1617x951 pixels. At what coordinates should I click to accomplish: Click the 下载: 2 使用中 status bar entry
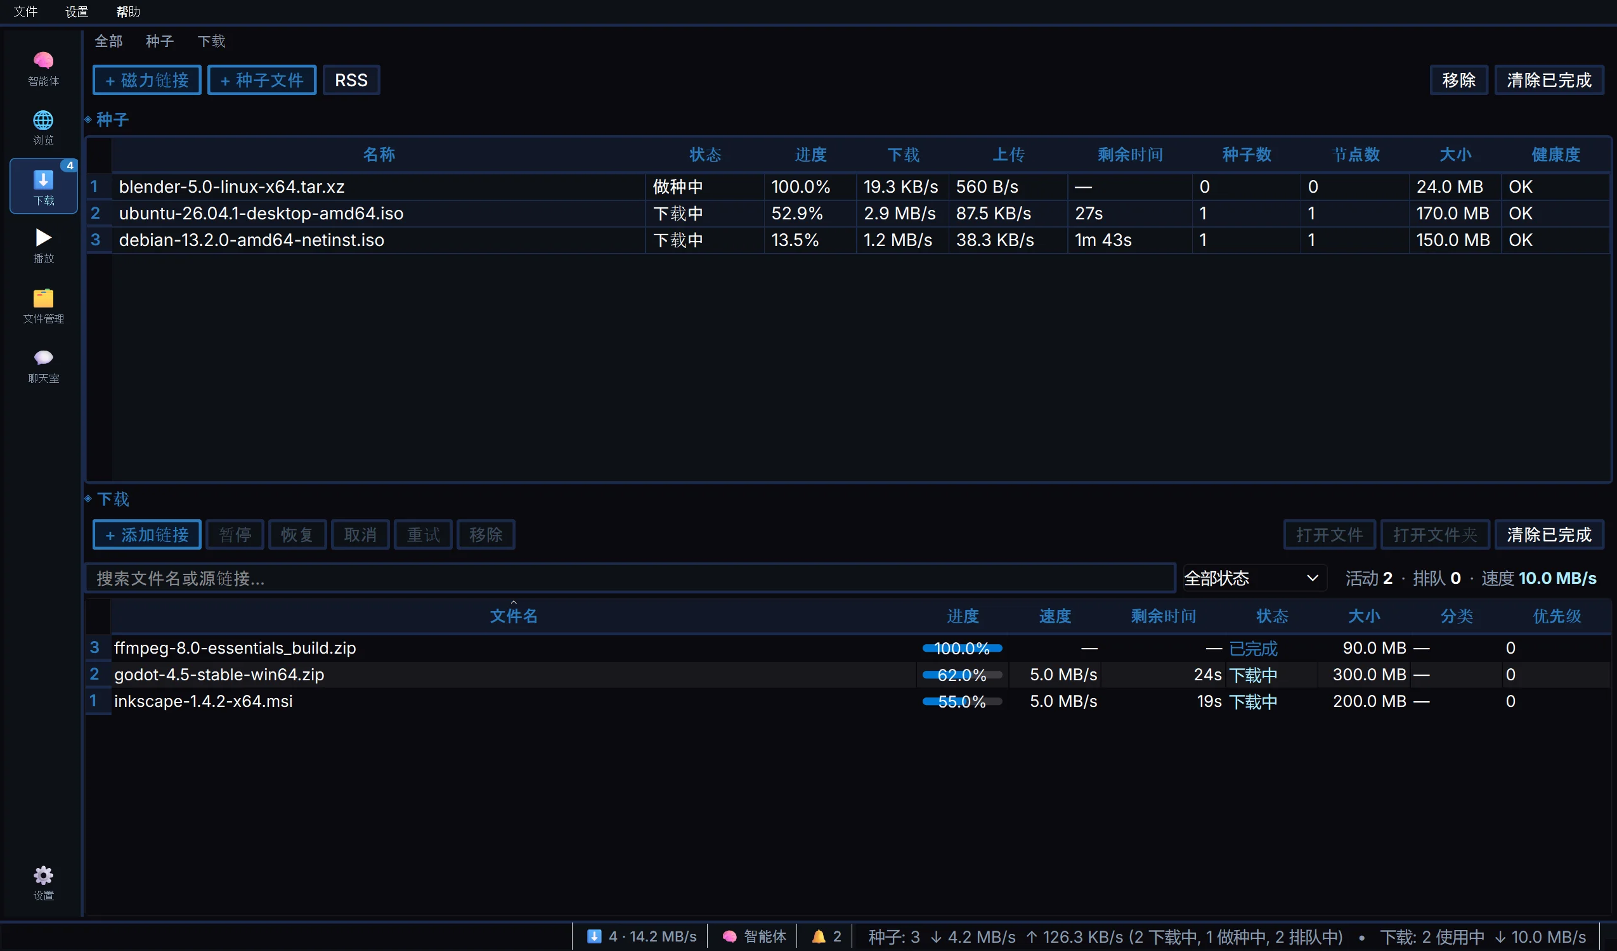coord(1432,936)
